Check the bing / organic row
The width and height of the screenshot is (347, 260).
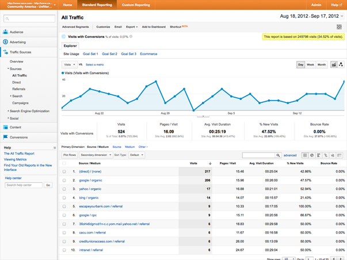coord(64,198)
